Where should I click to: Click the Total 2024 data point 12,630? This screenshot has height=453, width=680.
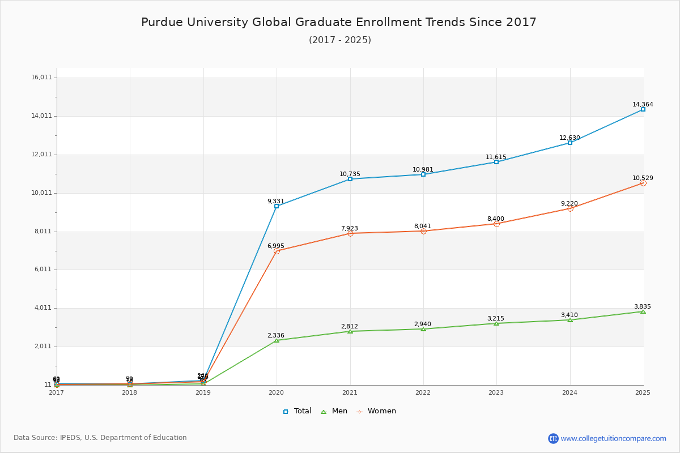[x=570, y=143]
